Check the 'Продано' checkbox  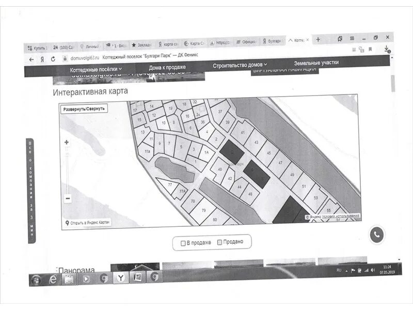click(219, 242)
